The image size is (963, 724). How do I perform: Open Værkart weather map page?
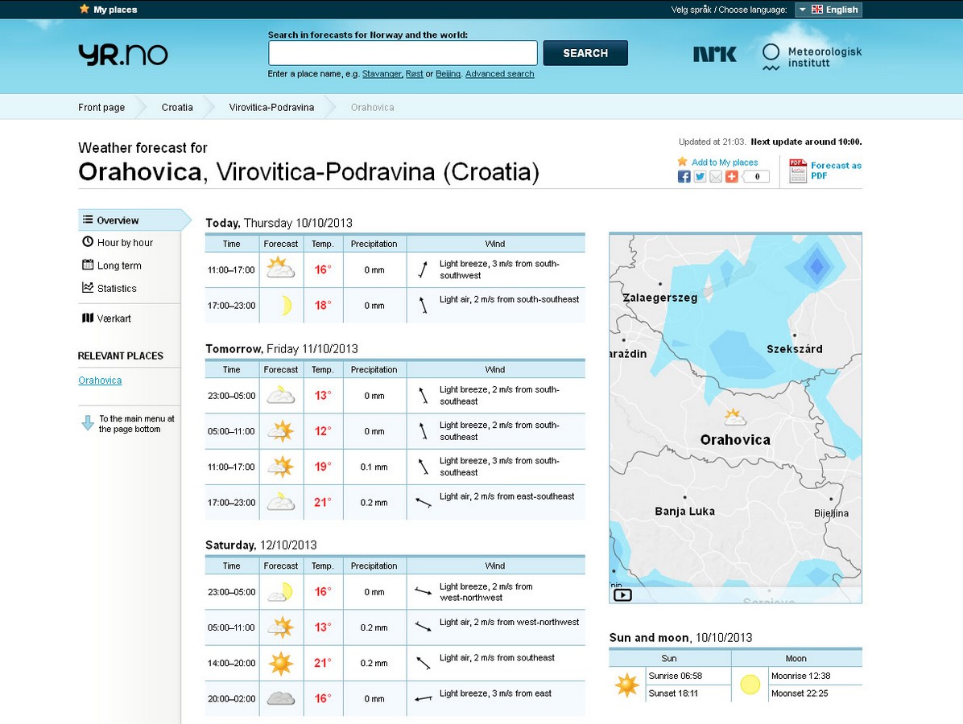pyautogui.click(x=114, y=319)
